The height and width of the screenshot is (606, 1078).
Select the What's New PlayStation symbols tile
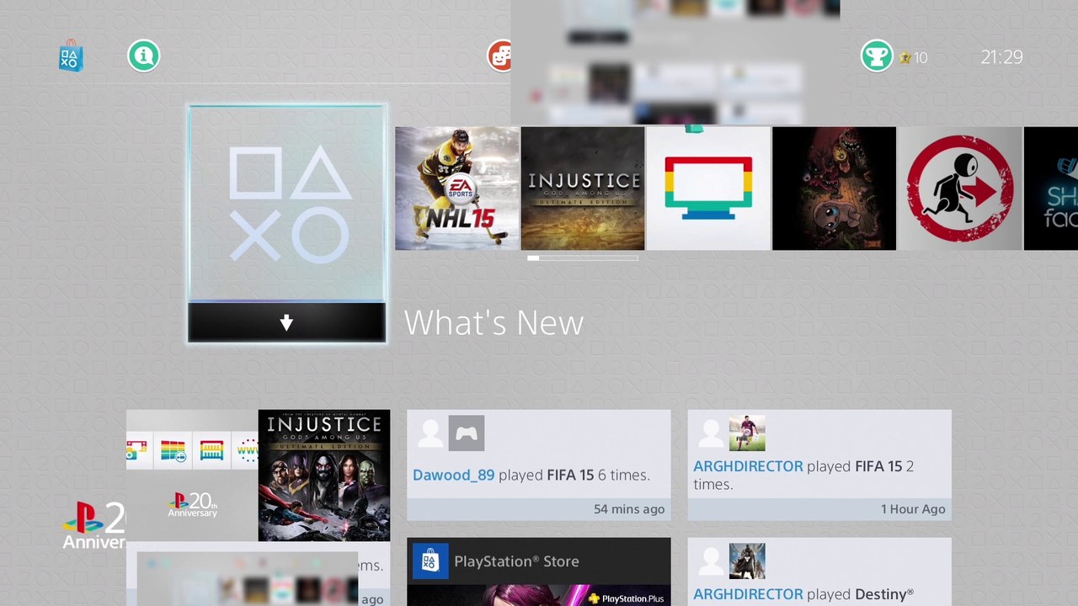pyautogui.click(x=287, y=203)
